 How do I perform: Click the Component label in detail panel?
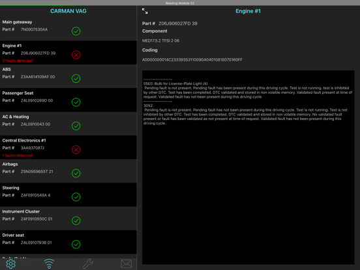pos(155,31)
